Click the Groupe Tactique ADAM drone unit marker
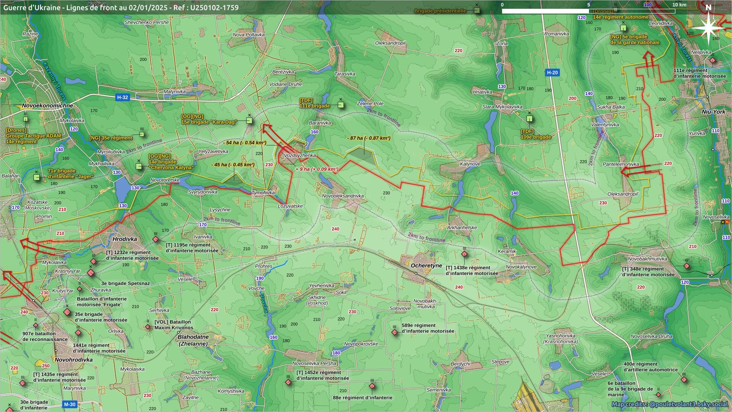The image size is (732, 412). [26, 119]
